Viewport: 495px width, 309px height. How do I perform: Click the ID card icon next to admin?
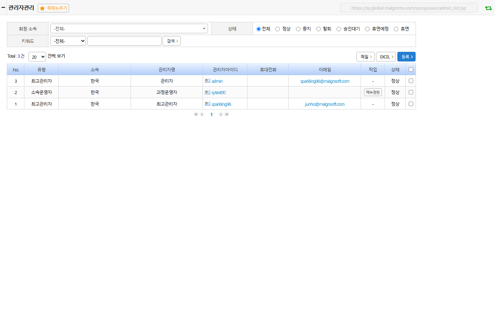pos(208,81)
